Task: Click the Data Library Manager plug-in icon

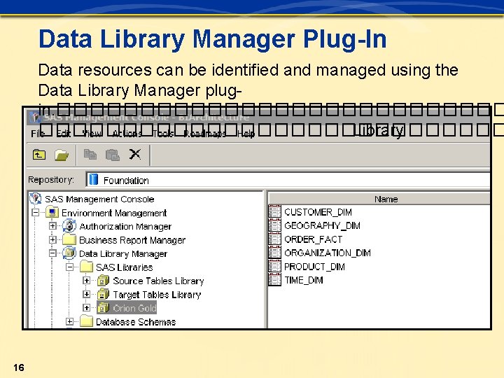Action: pyautogui.click(x=69, y=253)
